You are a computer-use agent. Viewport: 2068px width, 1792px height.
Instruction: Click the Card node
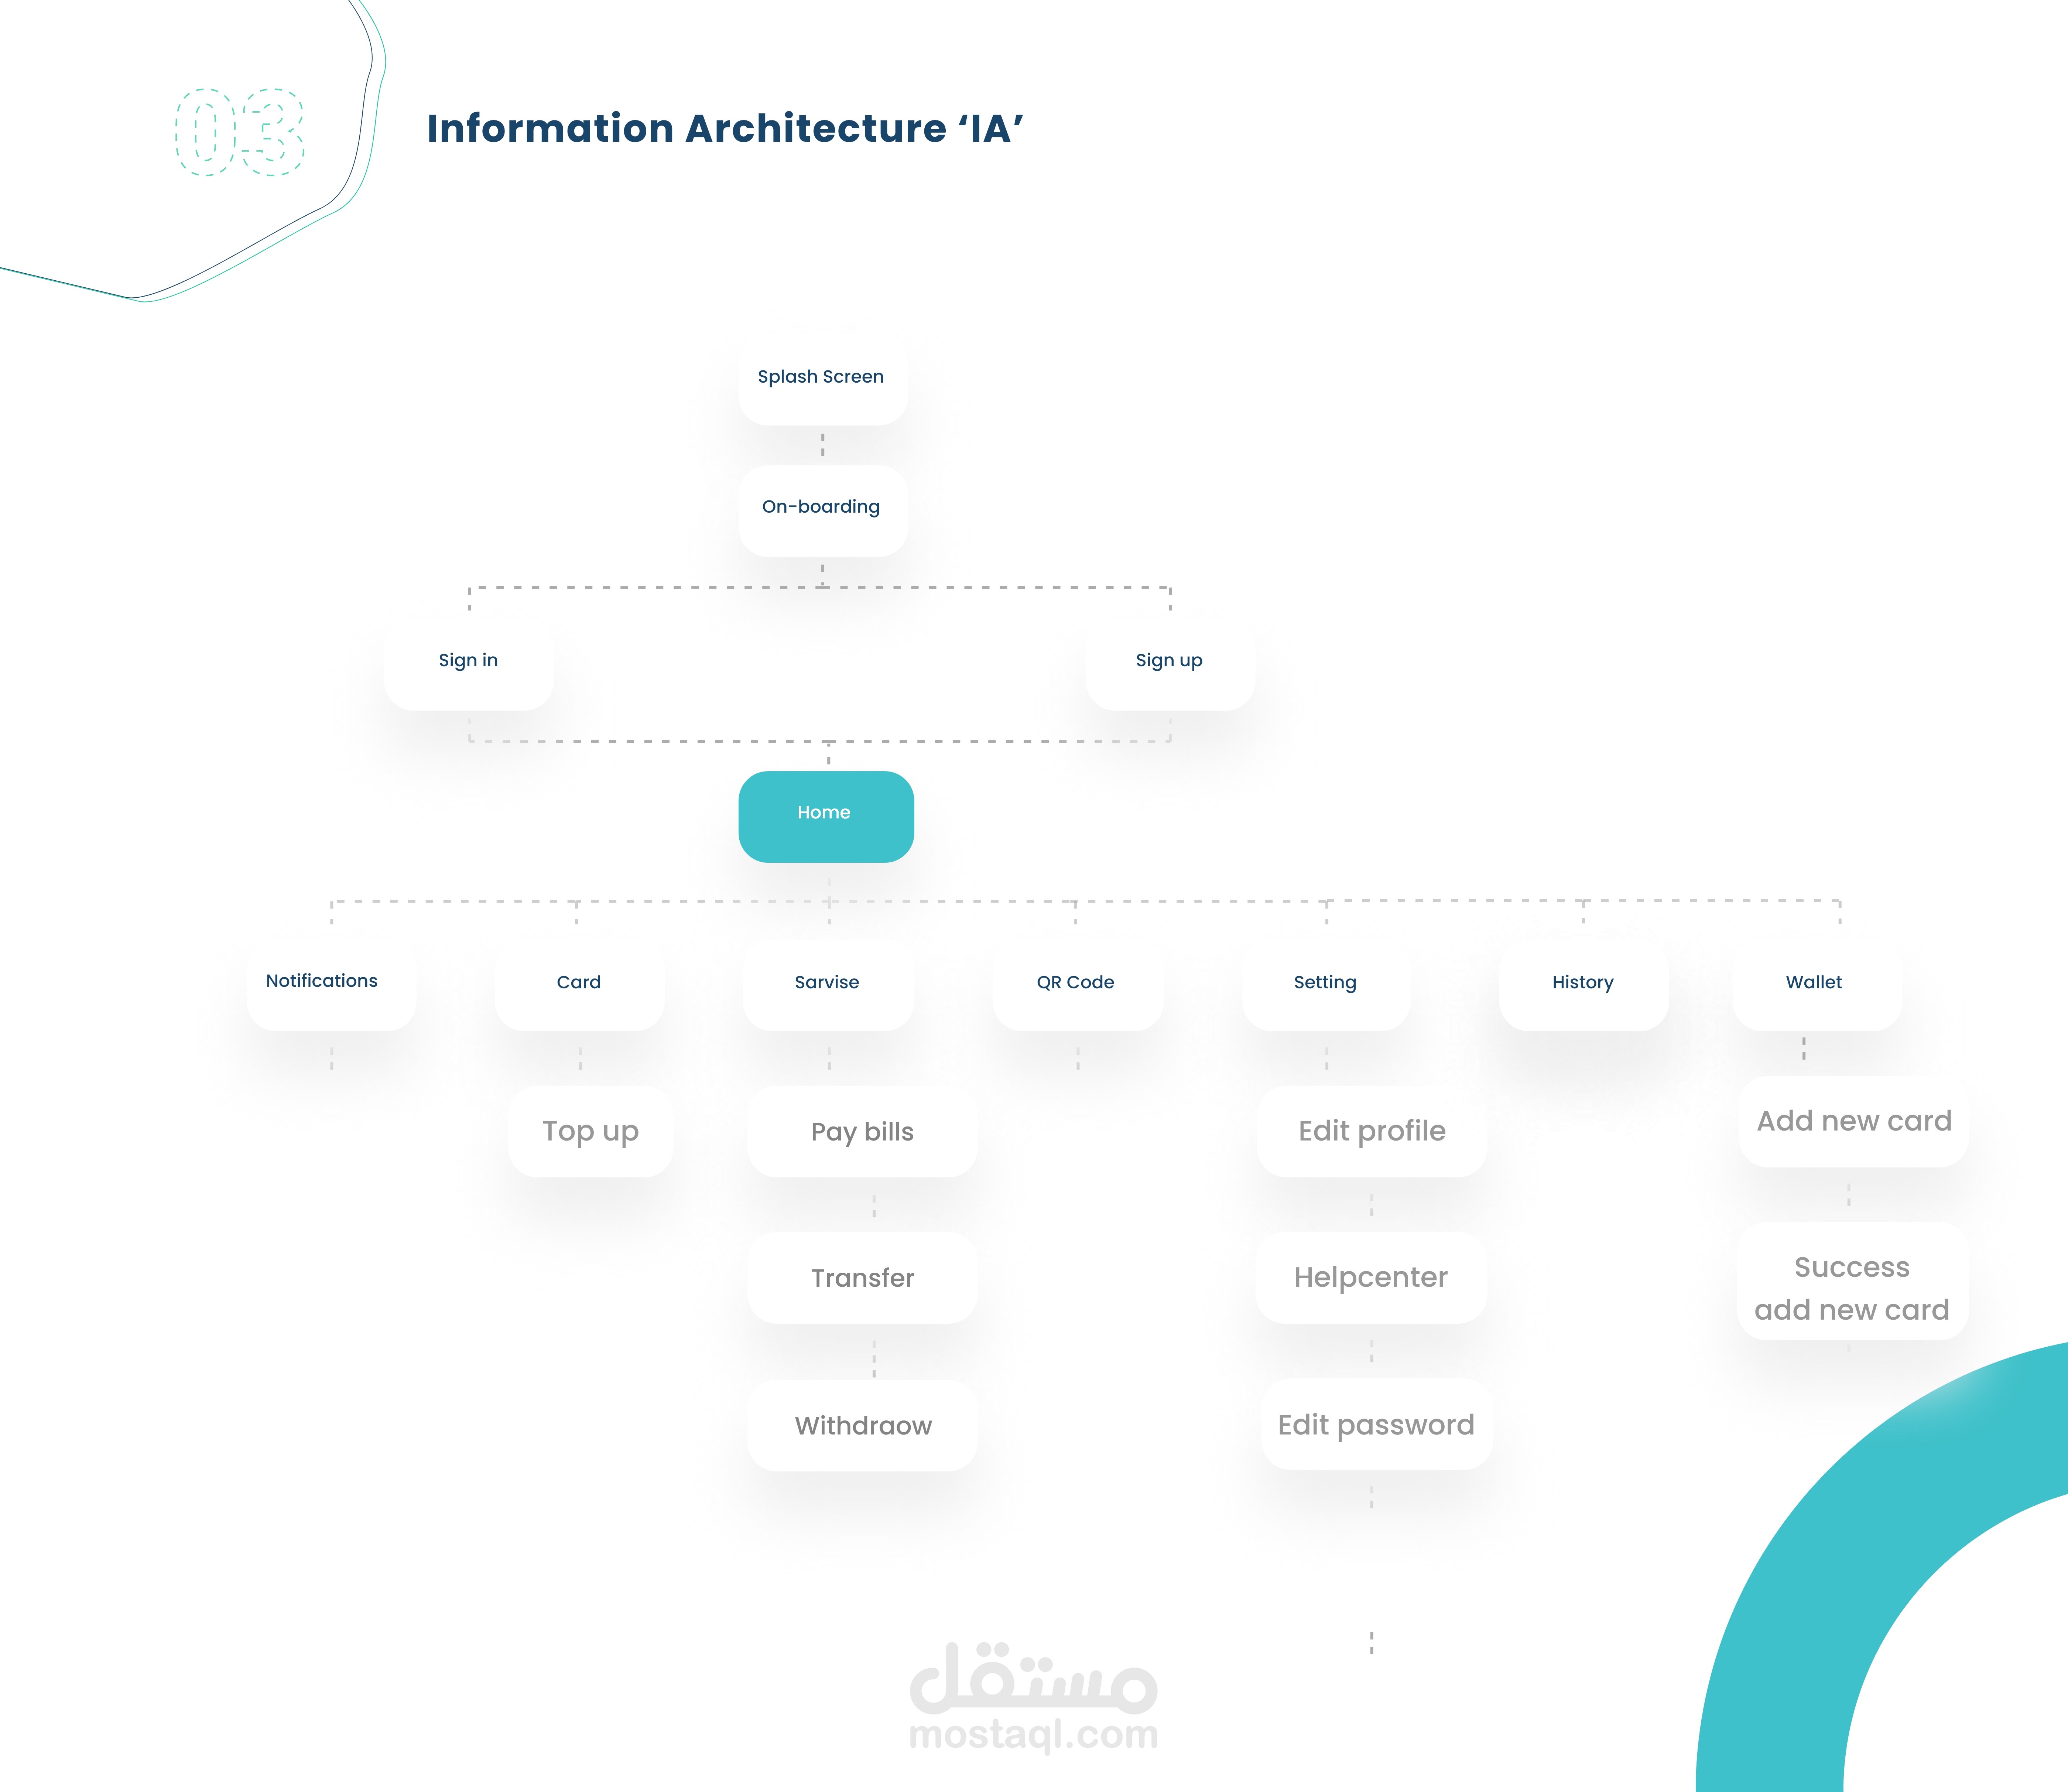[x=579, y=983]
